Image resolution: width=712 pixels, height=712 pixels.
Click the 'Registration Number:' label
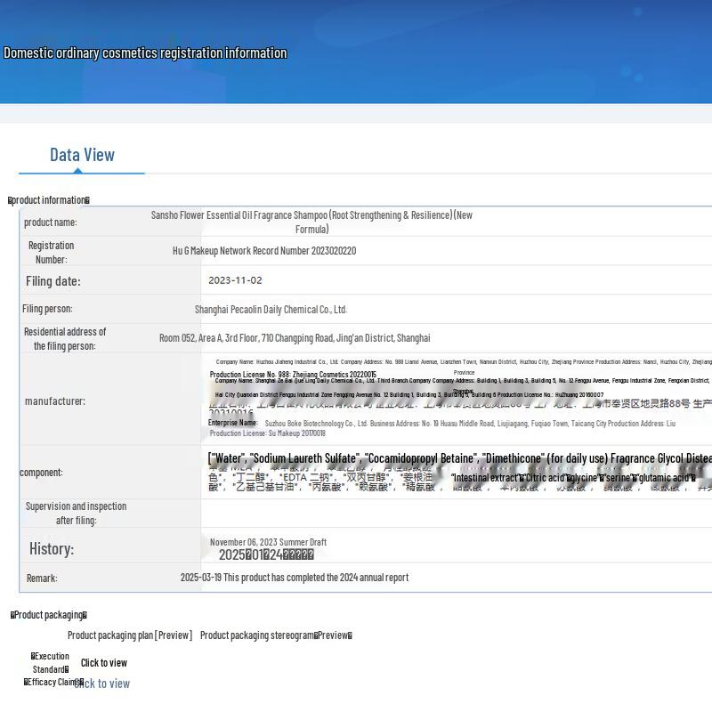pyautogui.click(x=52, y=253)
